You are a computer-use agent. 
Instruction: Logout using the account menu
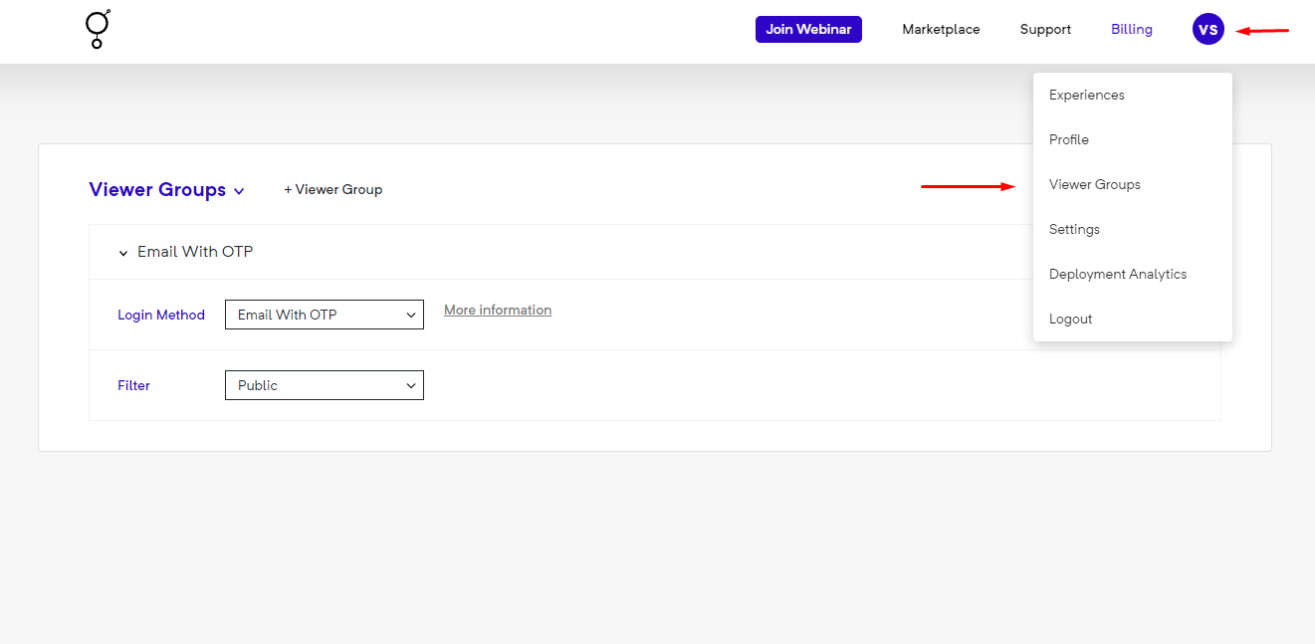tap(1070, 319)
